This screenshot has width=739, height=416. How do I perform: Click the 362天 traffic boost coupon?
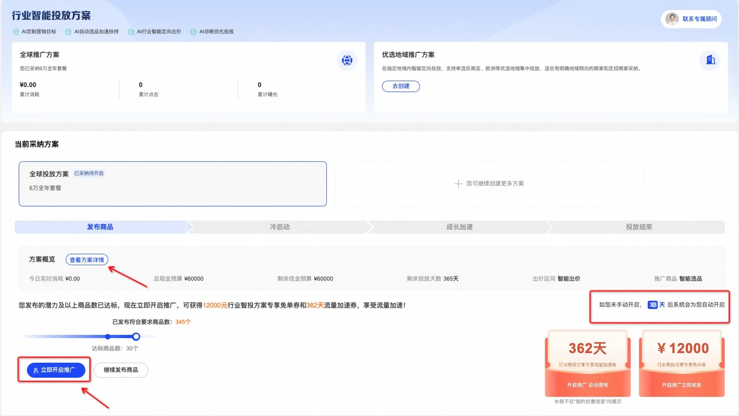(588, 363)
